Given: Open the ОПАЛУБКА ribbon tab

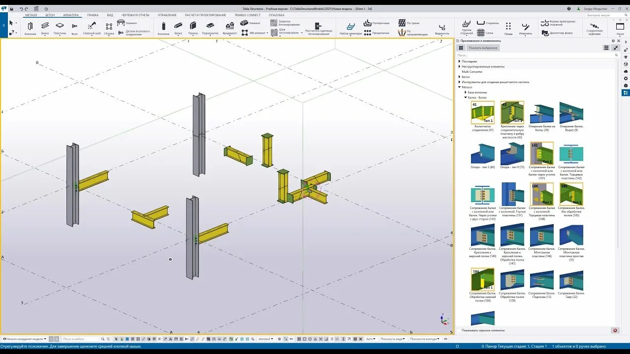Looking at the screenshot, I should point(277,15).
